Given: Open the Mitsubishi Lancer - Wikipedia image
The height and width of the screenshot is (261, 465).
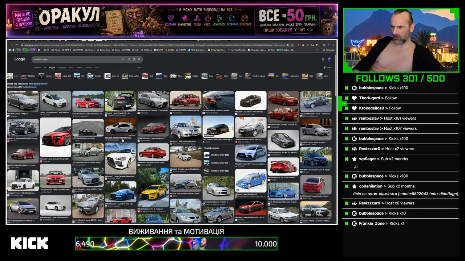Looking at the screenshot, I should pyautogui.click(x=23, y=101).
